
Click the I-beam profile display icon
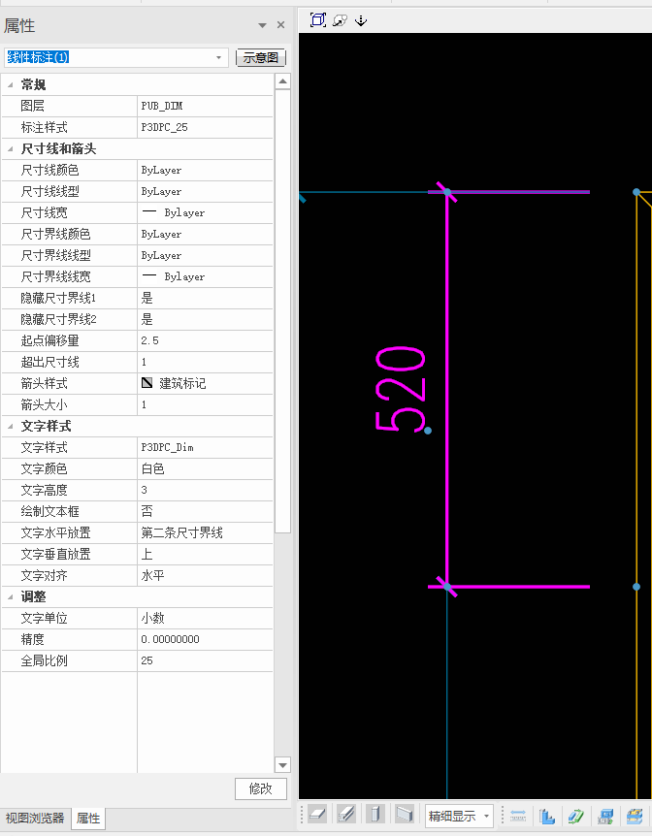coord(346,815)
